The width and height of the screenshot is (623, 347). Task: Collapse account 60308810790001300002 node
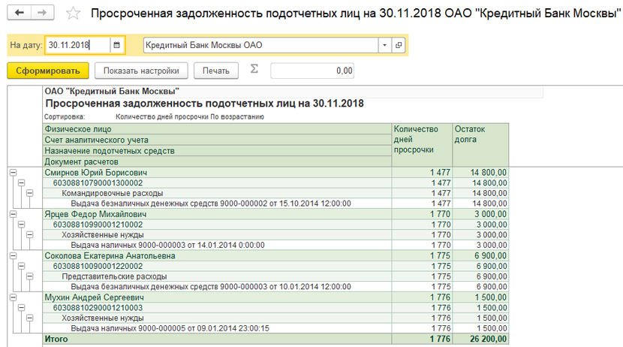21,183
